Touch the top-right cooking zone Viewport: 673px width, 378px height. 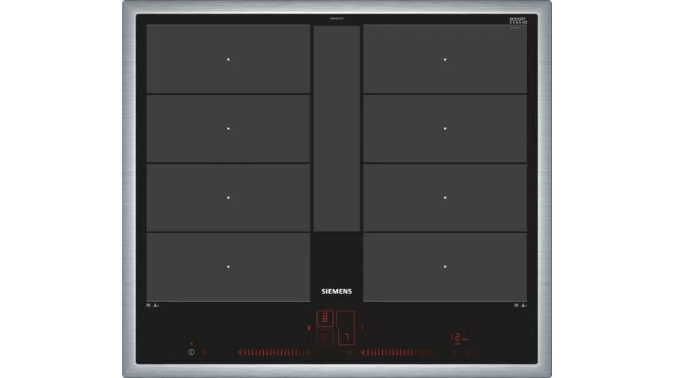click(445, 59)
